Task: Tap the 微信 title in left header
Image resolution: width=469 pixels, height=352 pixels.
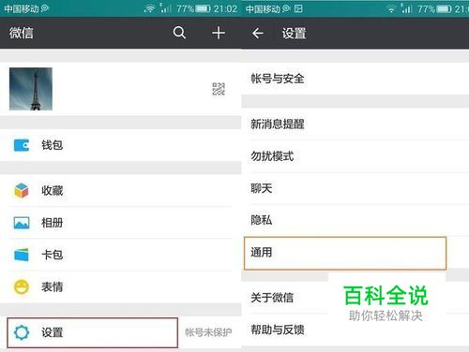Action: click(22, 33)
